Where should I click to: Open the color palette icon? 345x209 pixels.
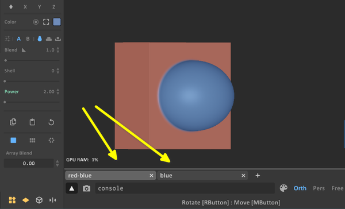click(283, 188)
